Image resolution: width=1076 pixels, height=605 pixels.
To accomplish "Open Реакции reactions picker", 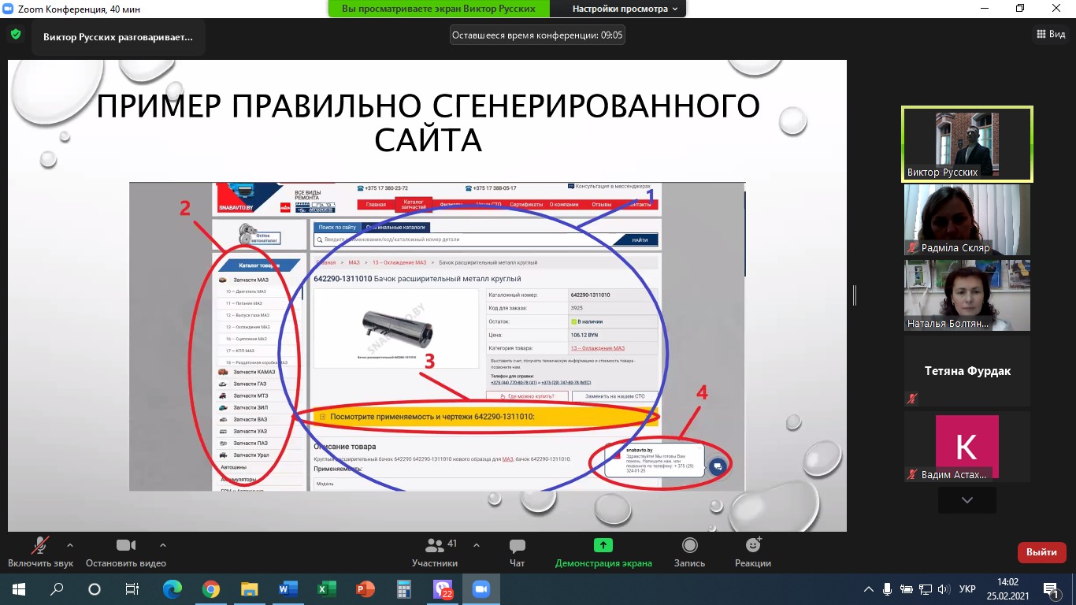I will (753, 553).
